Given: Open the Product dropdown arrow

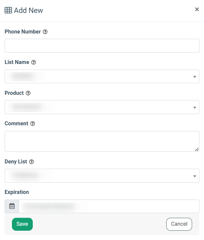Looking at the screenshot, I should (195, 108).
